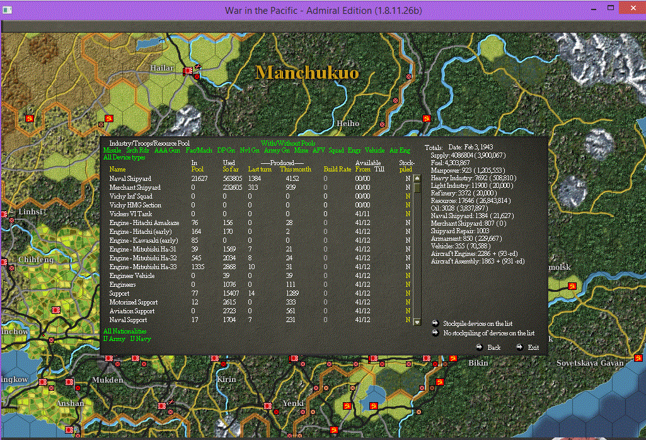Select the Engine - Mitsubishi Ha-33 row

coord(260,267)
